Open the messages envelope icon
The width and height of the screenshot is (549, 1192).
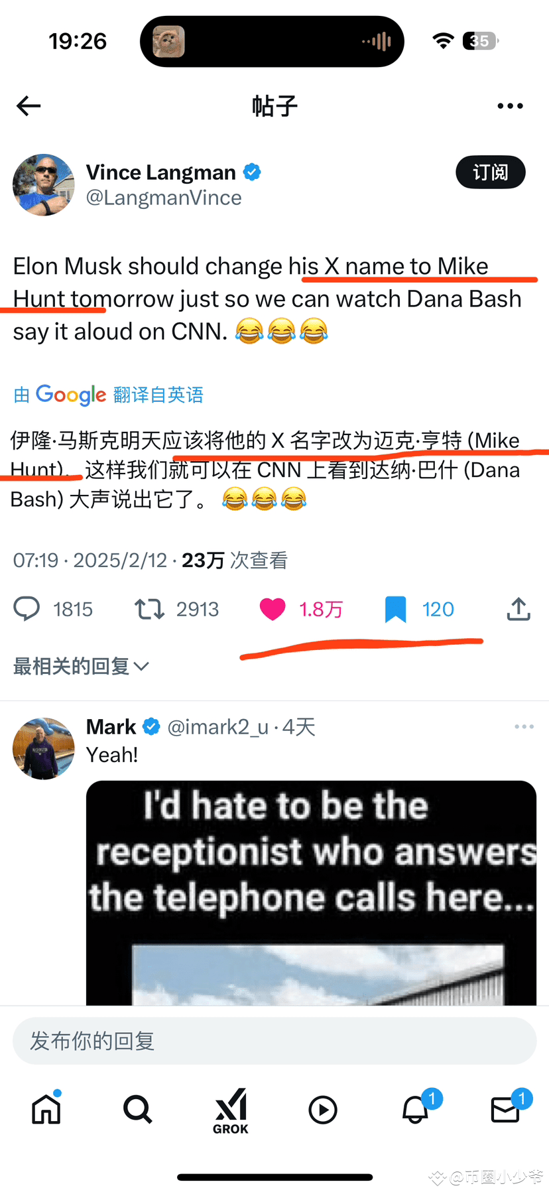pos(505,1109)
